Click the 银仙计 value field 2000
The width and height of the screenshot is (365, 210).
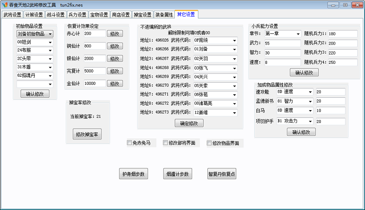click(x=95, y=59)
